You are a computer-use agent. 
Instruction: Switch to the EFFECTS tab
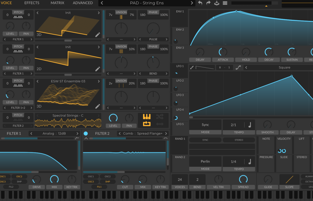point(32,3)
